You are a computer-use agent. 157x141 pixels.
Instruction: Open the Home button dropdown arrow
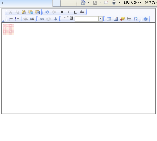tap(89, 2)
